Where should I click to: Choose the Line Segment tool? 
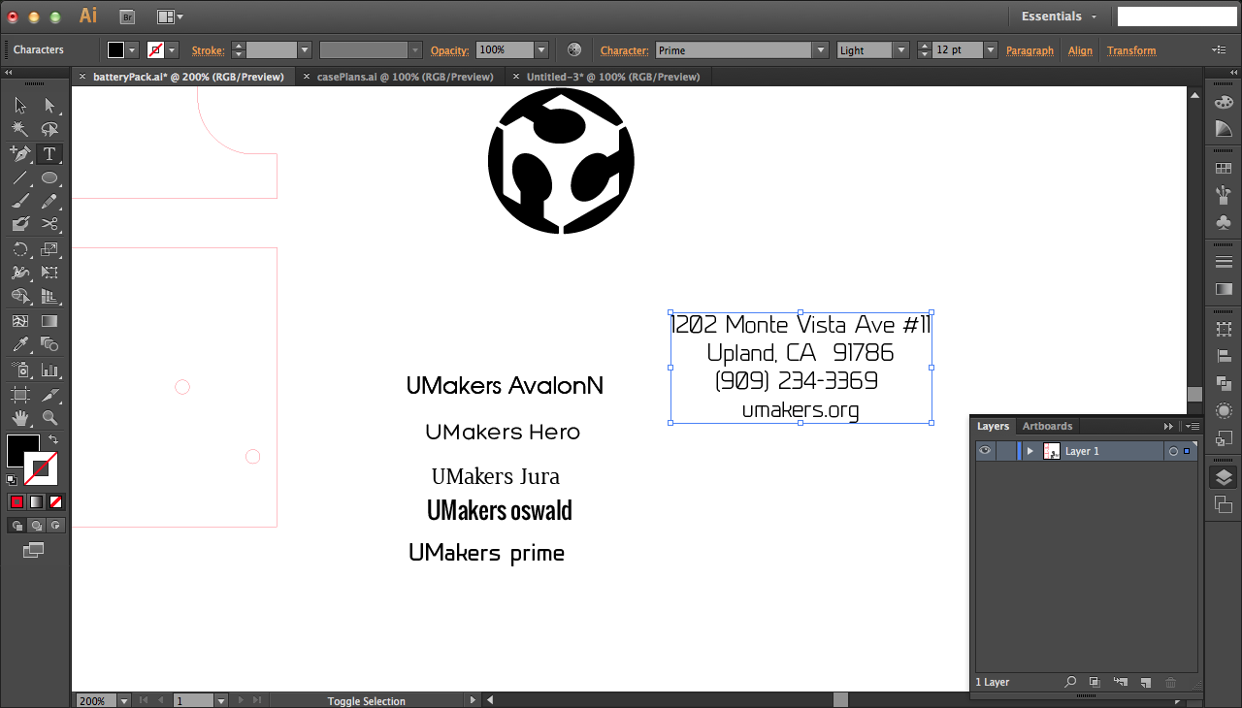pos(20,177)
